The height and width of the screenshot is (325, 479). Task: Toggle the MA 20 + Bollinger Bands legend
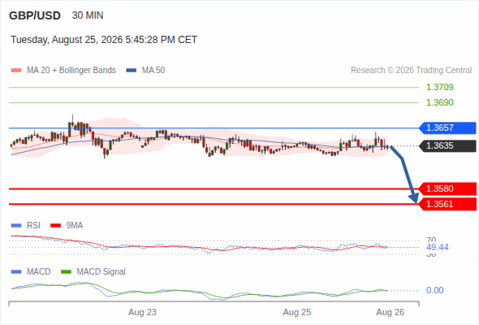71,71
